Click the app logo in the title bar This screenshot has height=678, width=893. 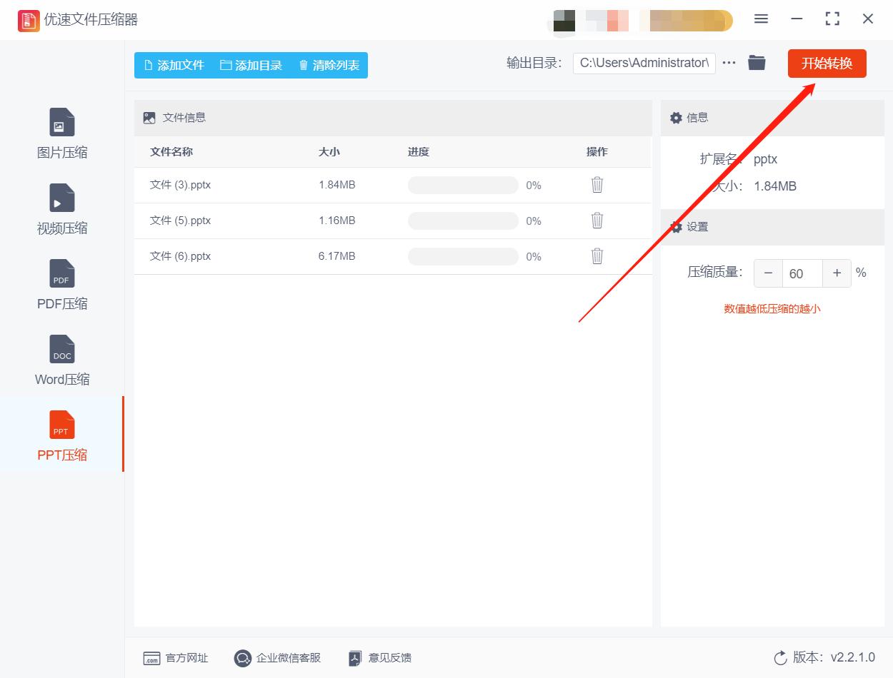[x=28, y=20]
